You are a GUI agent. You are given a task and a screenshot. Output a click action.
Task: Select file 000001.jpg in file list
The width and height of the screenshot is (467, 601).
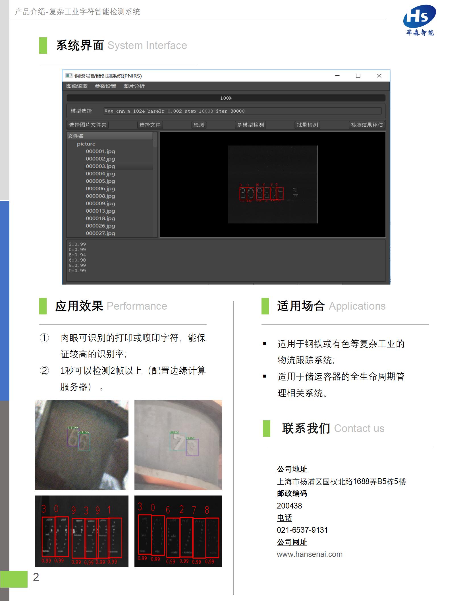[100, 151]
